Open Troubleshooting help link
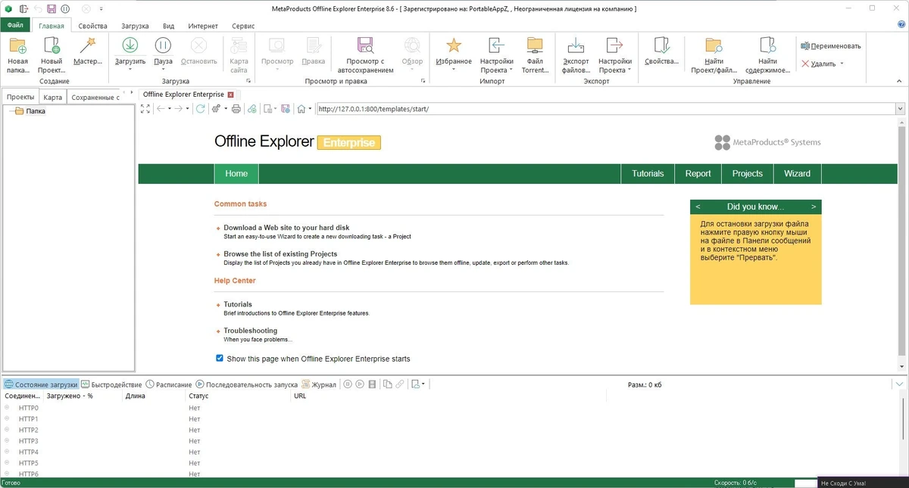Viewport: 909px width, 488px height. [x=250, y=331]
